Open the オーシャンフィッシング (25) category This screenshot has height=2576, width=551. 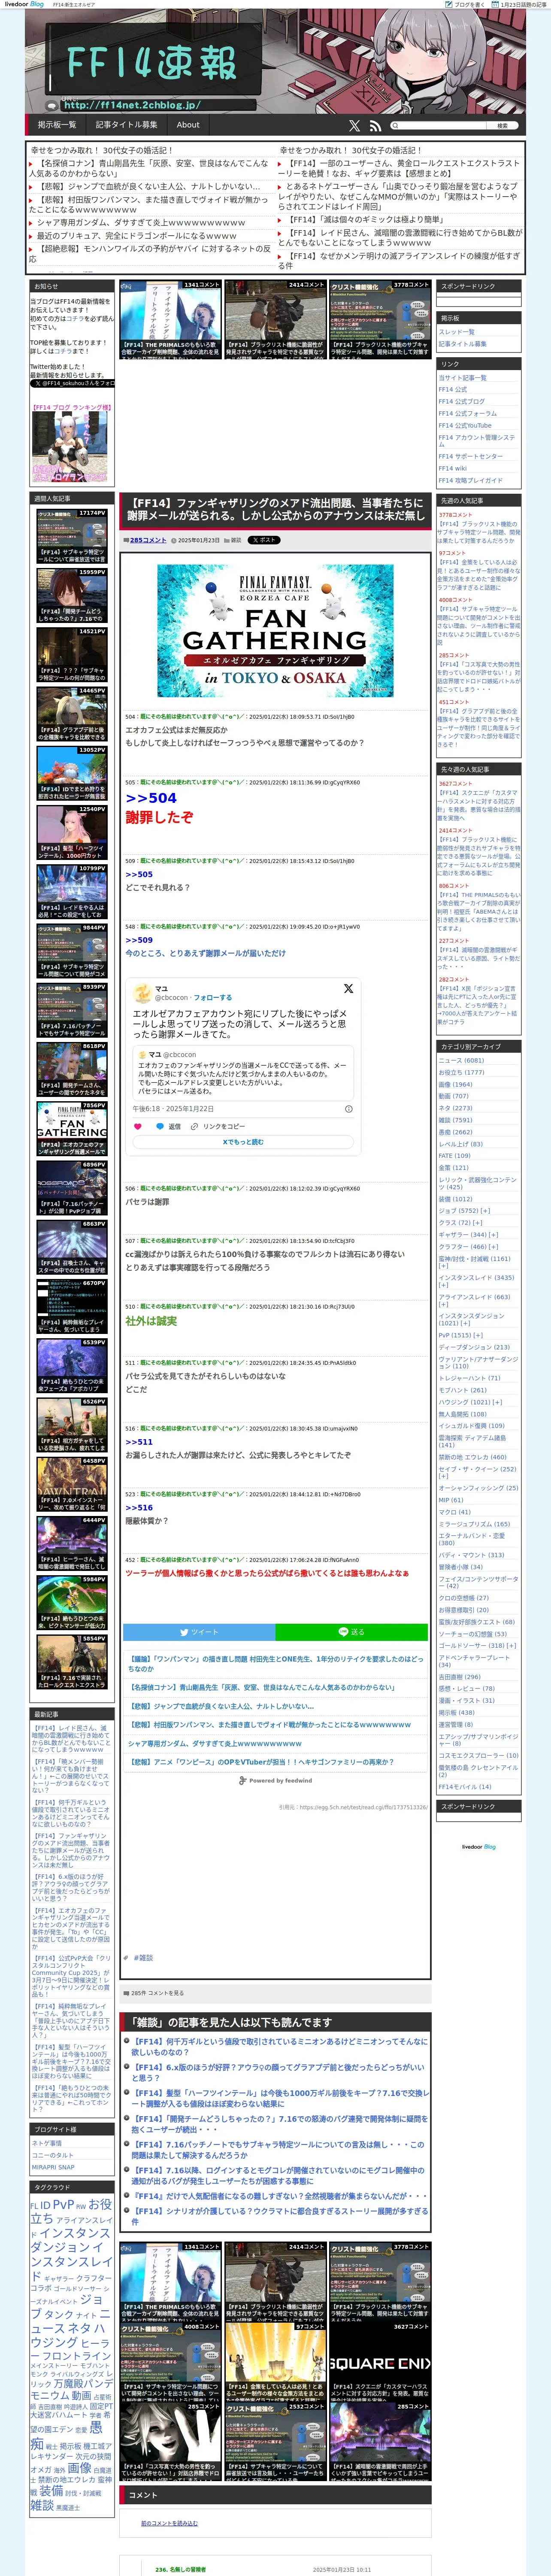(478, 1488)
